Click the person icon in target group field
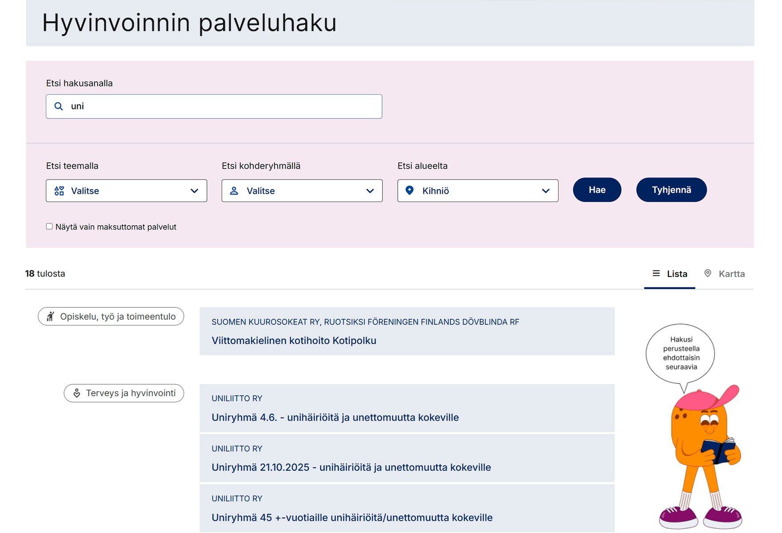The height and width of the screenshot is (533, 782). pos(234,191)
